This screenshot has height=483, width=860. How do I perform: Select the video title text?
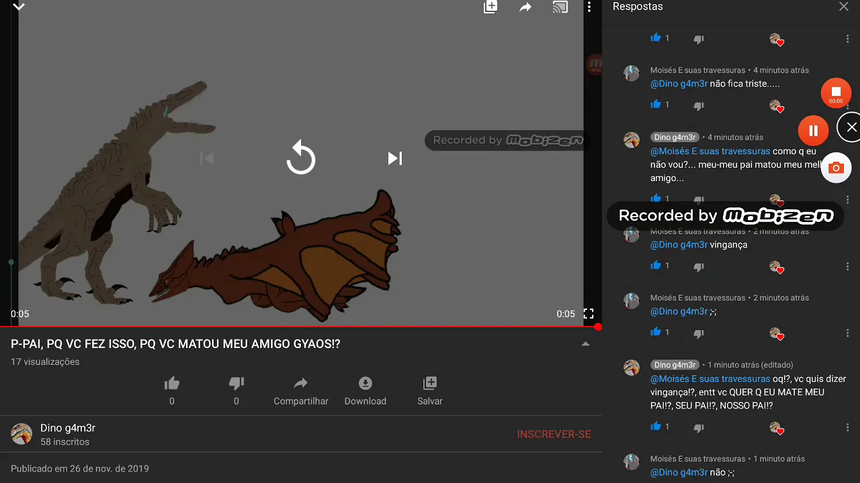[x=175, y=344]
